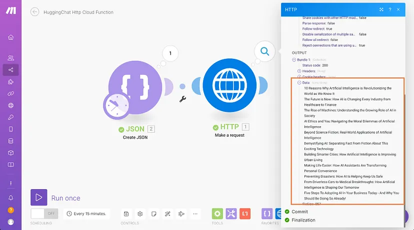The width and height of the screenshot is (414, 230).
Task: Click the Every 15 minutes schedule button
Action: tap(86, 214)
